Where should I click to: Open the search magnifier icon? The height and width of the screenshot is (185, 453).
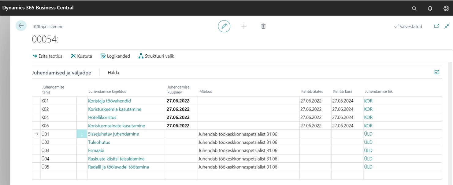pos(414,8)
